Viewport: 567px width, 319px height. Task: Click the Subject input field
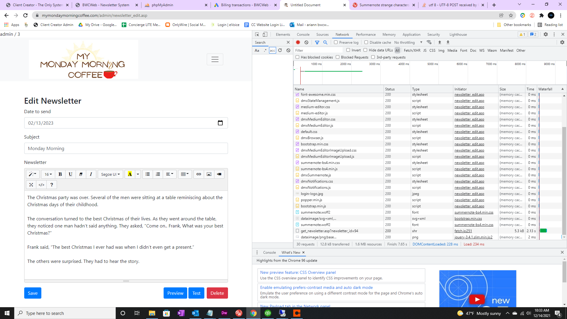point(126,148)
